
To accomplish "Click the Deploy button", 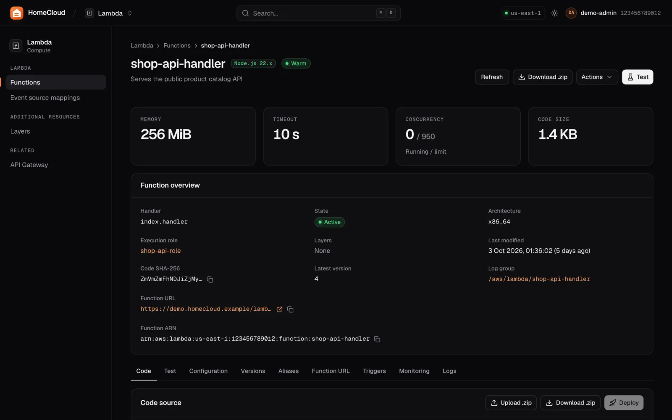I will coord(624,403).
